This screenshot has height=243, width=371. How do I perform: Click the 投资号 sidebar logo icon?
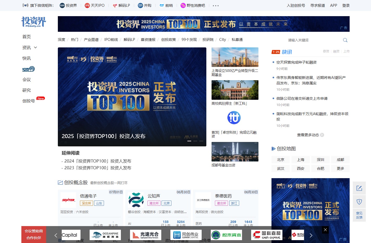28,69
